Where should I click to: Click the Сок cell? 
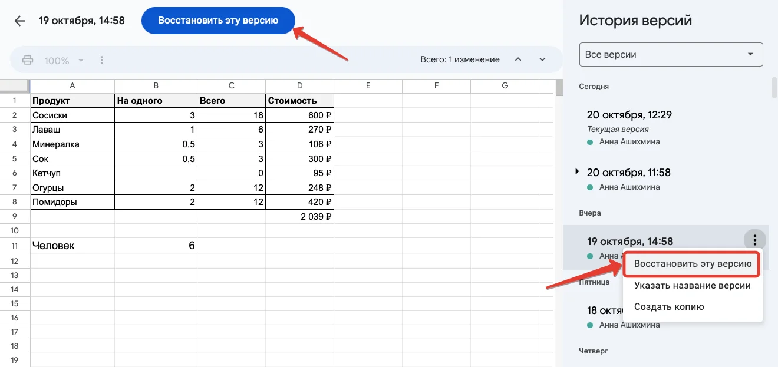pos(72,158)
